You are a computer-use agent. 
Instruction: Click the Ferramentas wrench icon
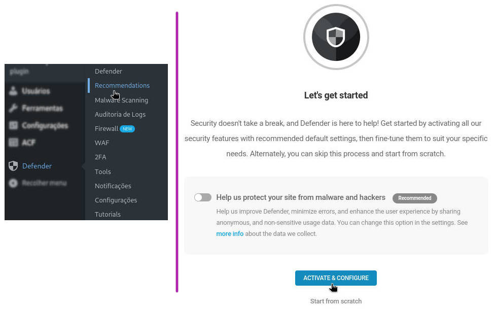pos(13,108)
